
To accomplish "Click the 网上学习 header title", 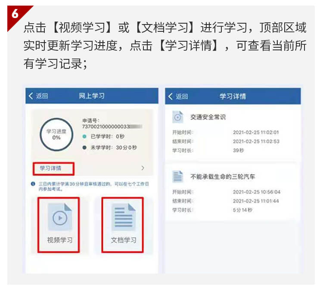I will (92, 96).
